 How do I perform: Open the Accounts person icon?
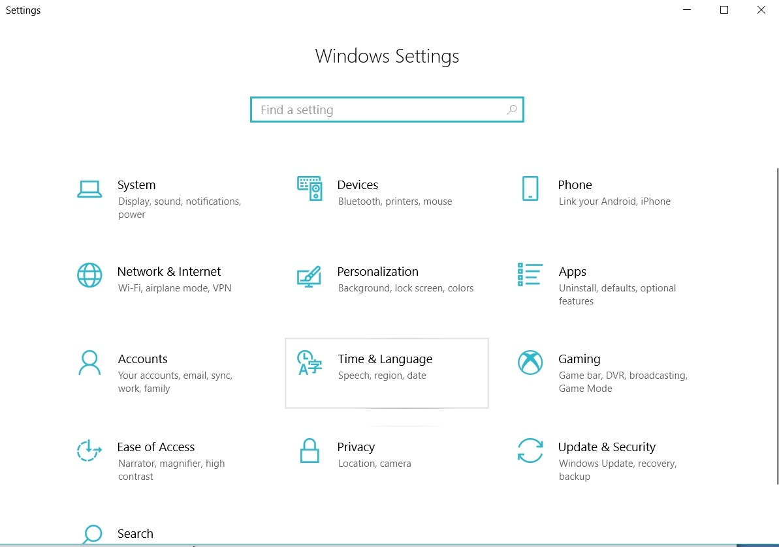tap(89, 363)
